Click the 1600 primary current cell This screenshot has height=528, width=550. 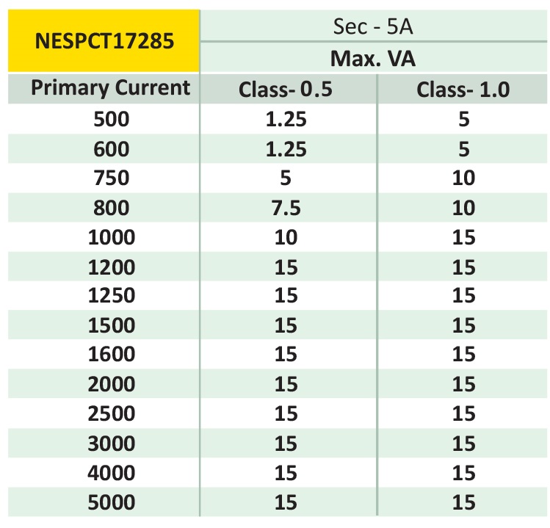(x=111, y=354)
